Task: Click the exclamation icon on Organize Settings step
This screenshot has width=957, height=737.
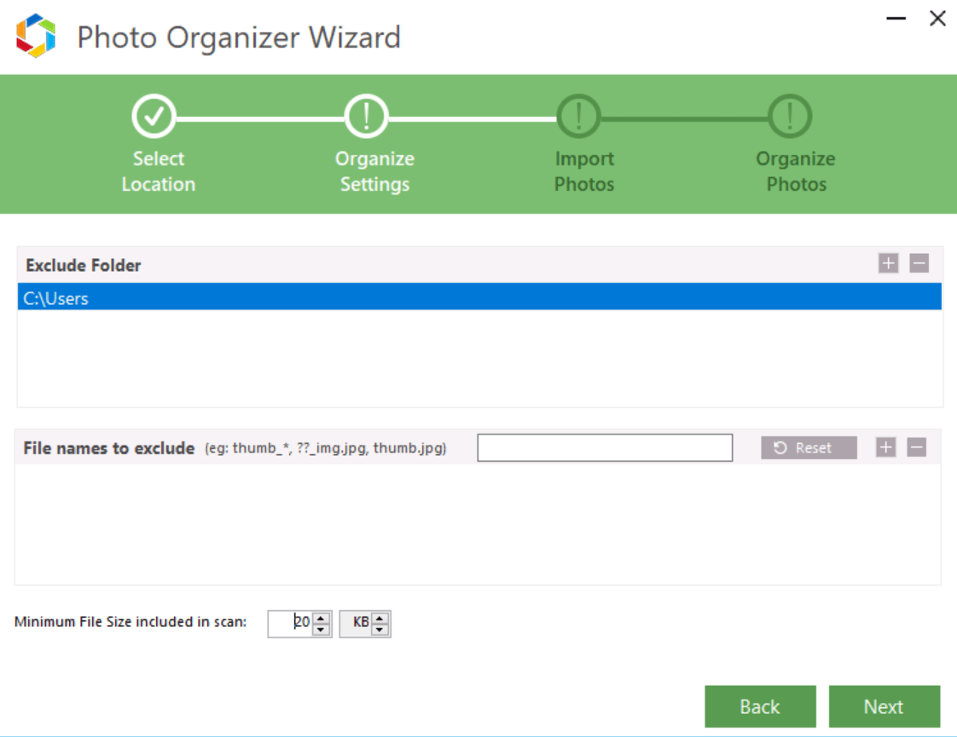Action: pyautogui.click(x=366, y=116)
